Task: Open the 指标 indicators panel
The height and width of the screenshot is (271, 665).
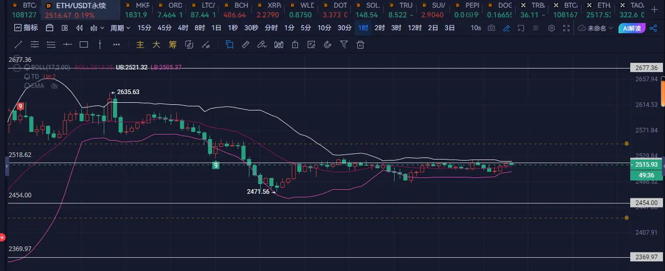Action: pos(26,28)
